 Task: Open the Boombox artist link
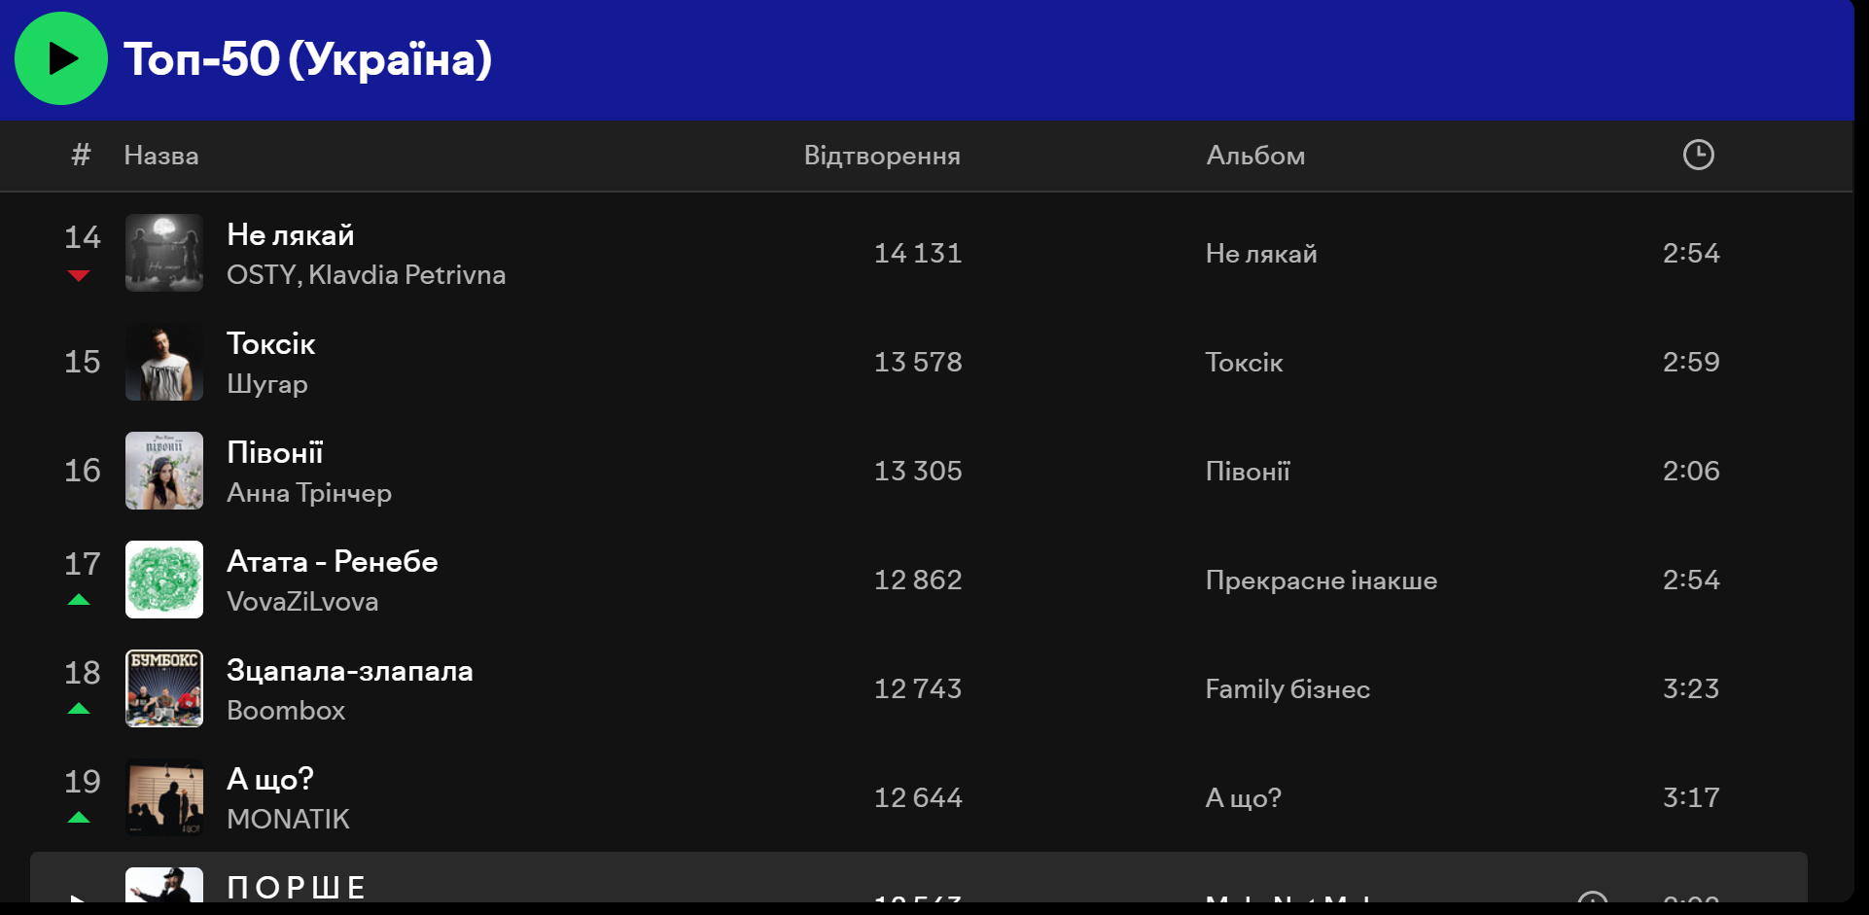point(286,711)
